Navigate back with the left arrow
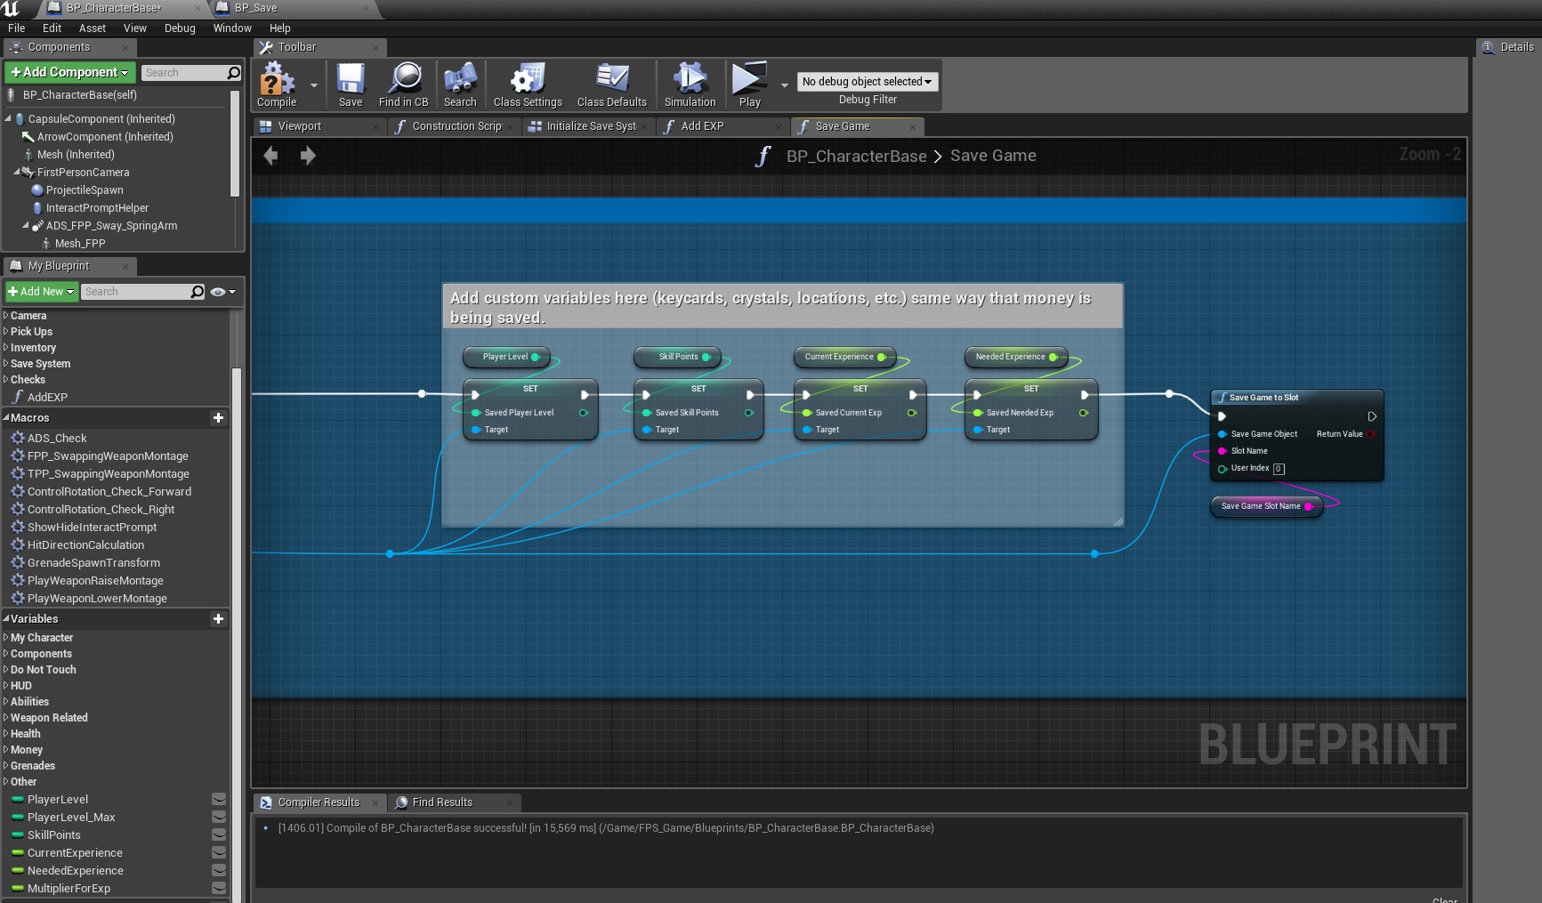The height and width of the screenshot is (903, 1542). coord(271,156)
